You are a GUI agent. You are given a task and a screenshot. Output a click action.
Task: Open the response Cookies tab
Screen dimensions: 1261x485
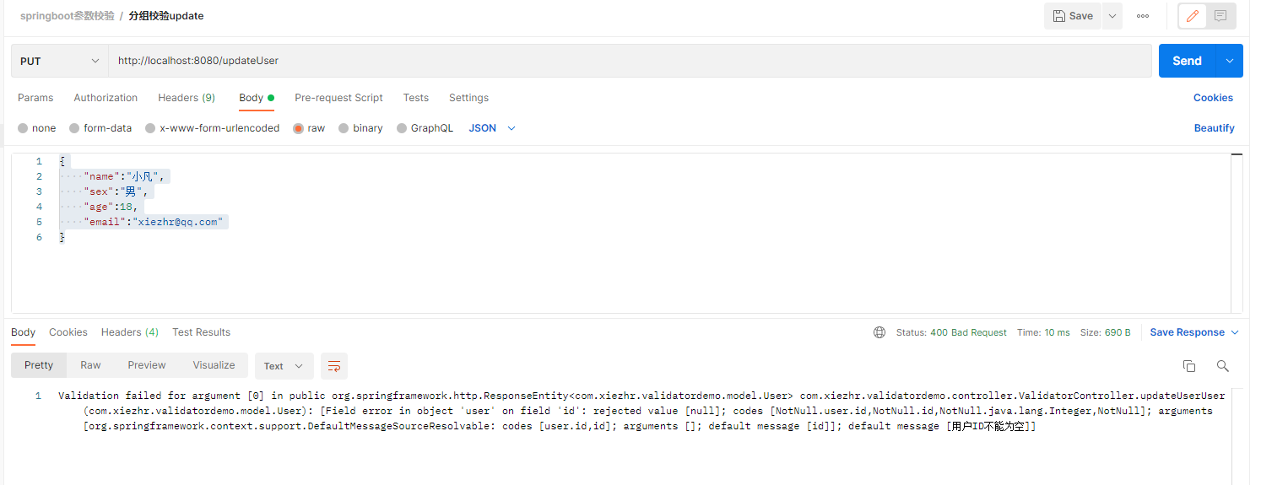pos(68,332)
